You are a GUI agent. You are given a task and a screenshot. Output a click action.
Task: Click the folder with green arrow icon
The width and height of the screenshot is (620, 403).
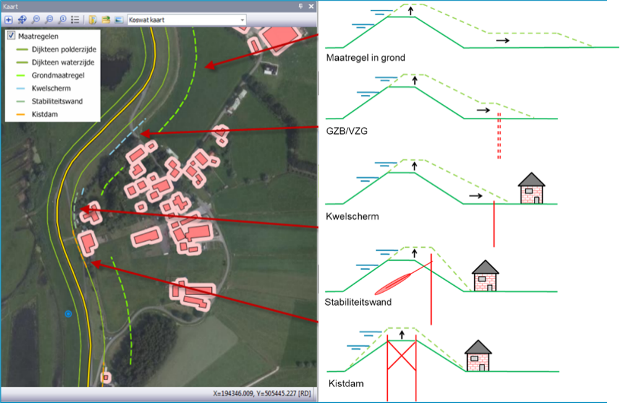click(105, 19)
